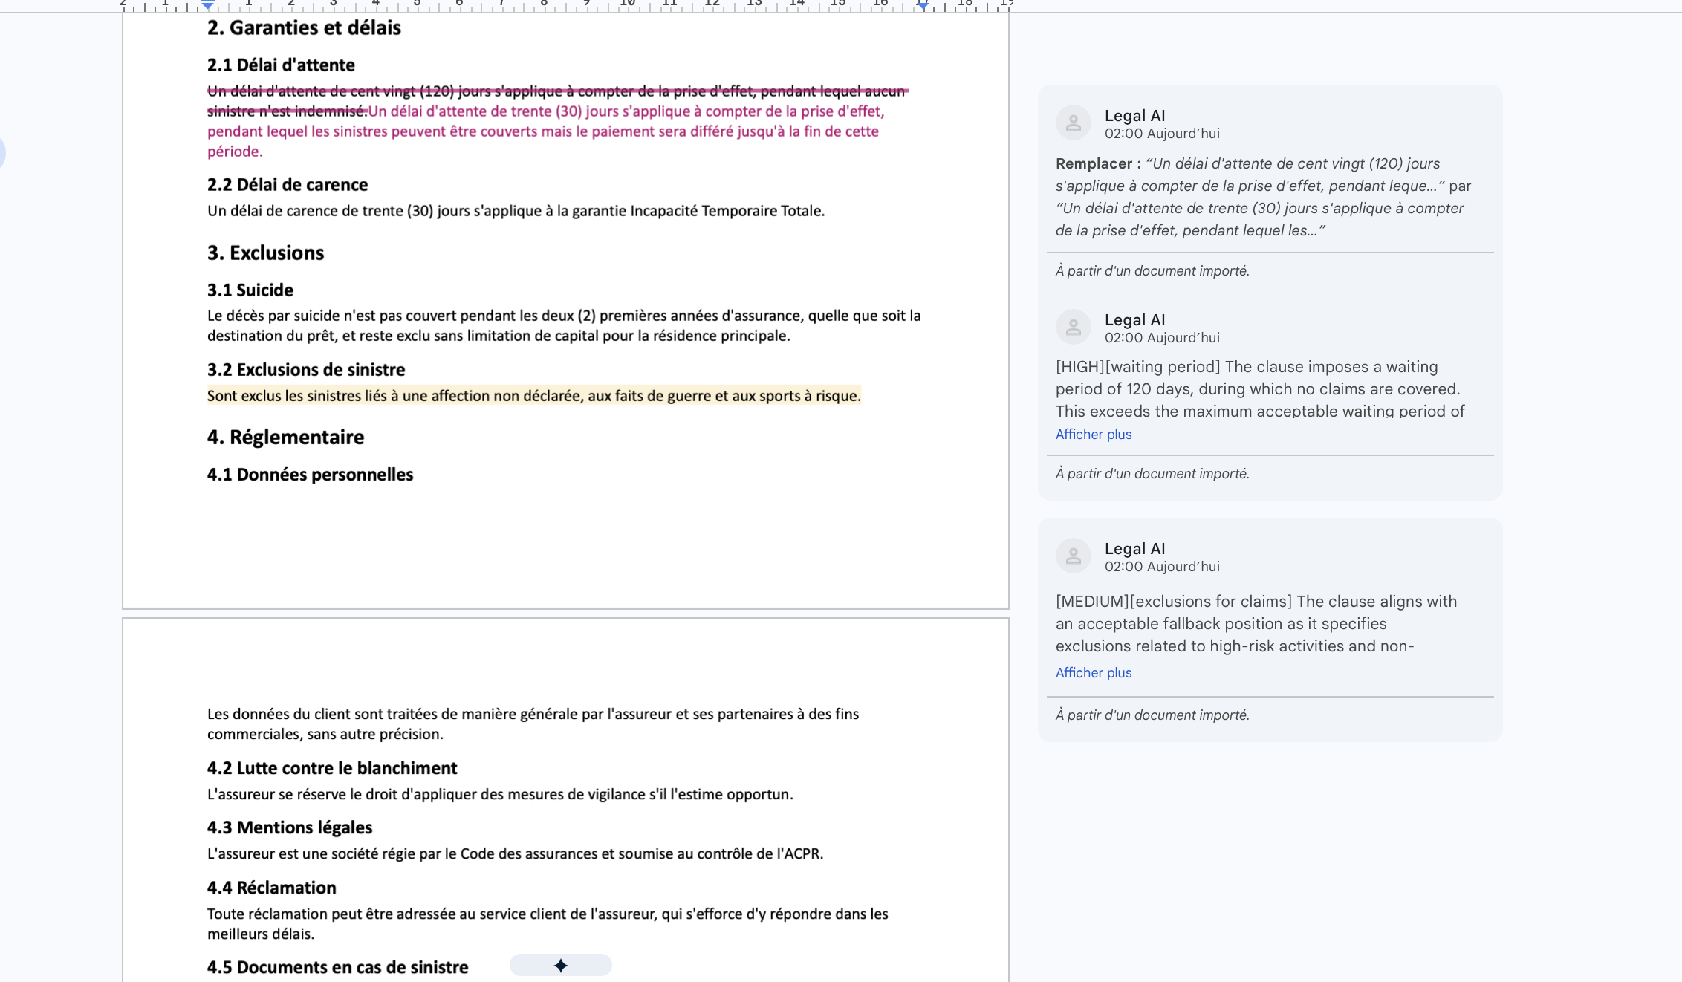Click the heading 3.2 Exclusions de sinistre
1682x982 pixels.
[306, 370]
